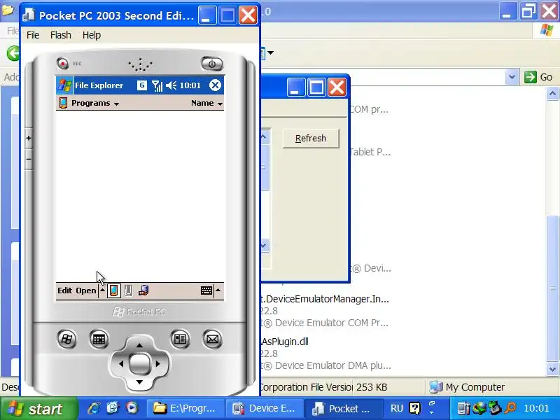Click the D-pad down arrow

[139, 382]
